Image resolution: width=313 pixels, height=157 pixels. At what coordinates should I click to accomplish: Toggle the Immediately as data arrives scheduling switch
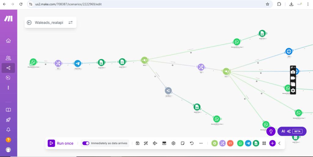click(x=86, y=143)
